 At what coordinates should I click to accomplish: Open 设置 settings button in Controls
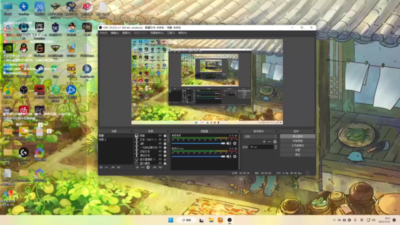tap(297, 150)
